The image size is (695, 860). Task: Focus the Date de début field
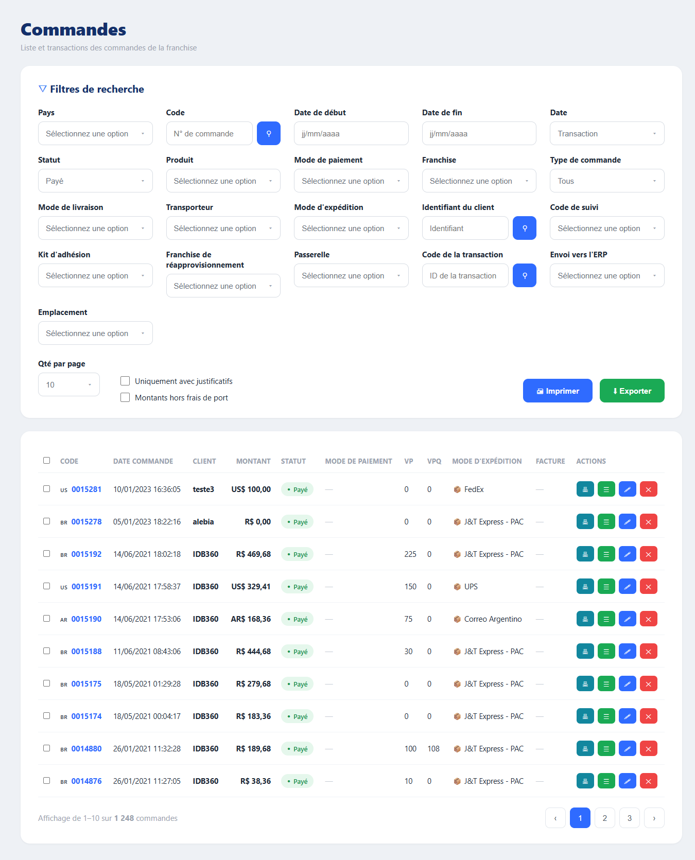[351, 133]
